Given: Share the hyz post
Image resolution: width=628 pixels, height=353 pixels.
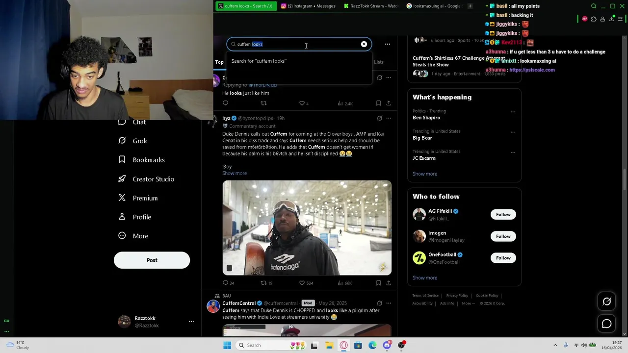Looking at the screenshot, I should 389,283.
